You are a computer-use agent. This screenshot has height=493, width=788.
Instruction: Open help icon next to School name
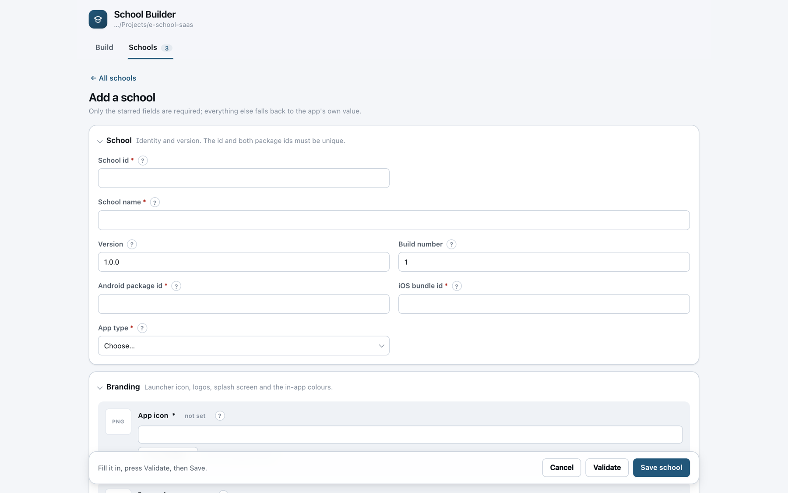[x=155, y=202]
